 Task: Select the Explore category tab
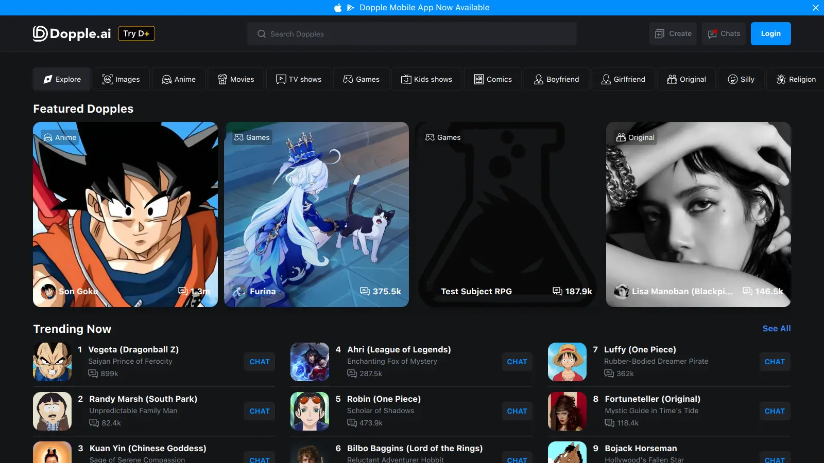[62, 79]
